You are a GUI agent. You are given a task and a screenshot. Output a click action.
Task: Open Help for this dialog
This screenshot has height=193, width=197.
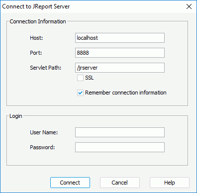[170, 183]
